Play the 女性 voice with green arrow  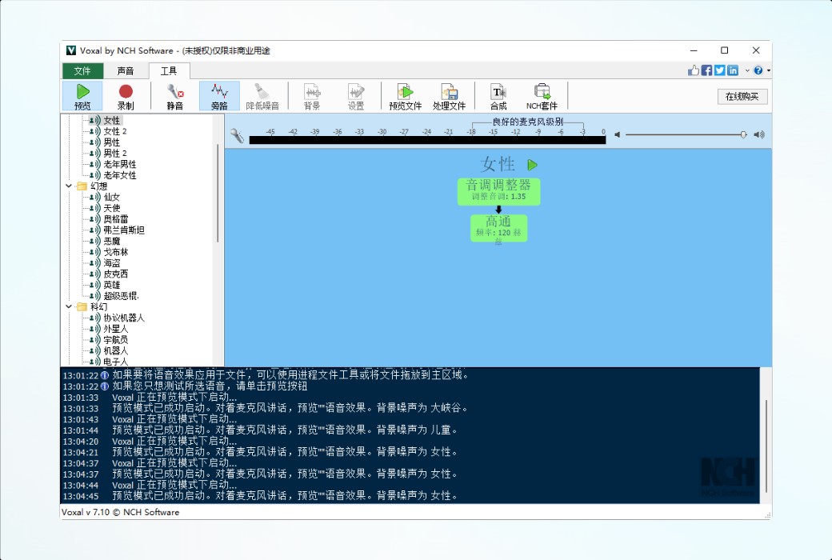coord(532,165)
